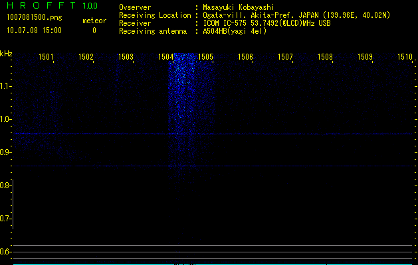The image size is (418, 265).
Task: Click the 0.9 kHz frequency label
Action: coord(5,152)
